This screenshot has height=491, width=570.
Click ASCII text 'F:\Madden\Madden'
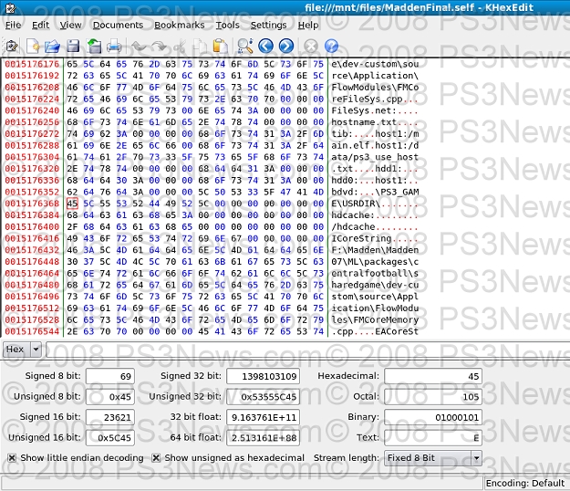click(x=375, y=250)
